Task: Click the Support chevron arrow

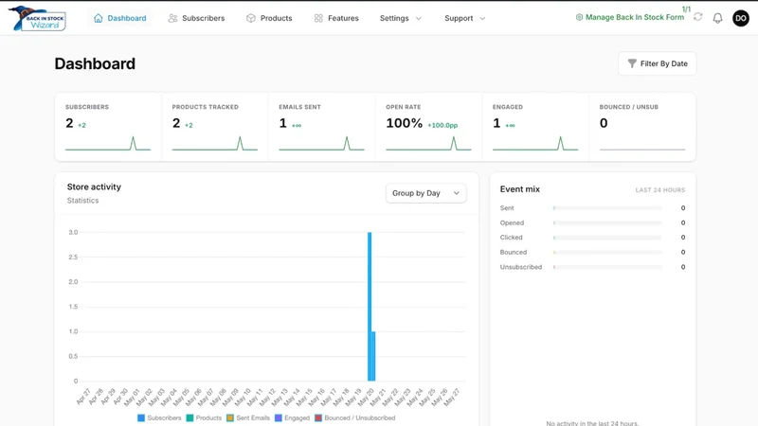Action: pyautogui.click(x=482, y=18)
